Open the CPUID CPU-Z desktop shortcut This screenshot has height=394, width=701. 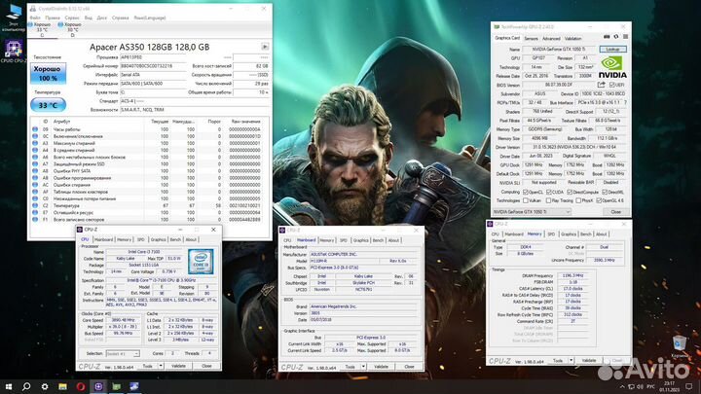[x=14, y=52]
